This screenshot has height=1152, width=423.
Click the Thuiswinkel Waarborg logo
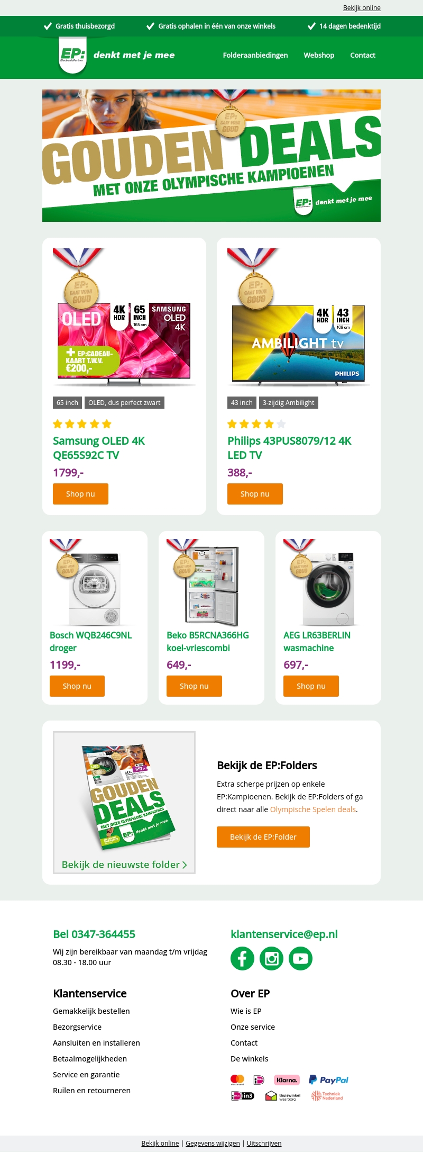click(x=283, y=1095)
